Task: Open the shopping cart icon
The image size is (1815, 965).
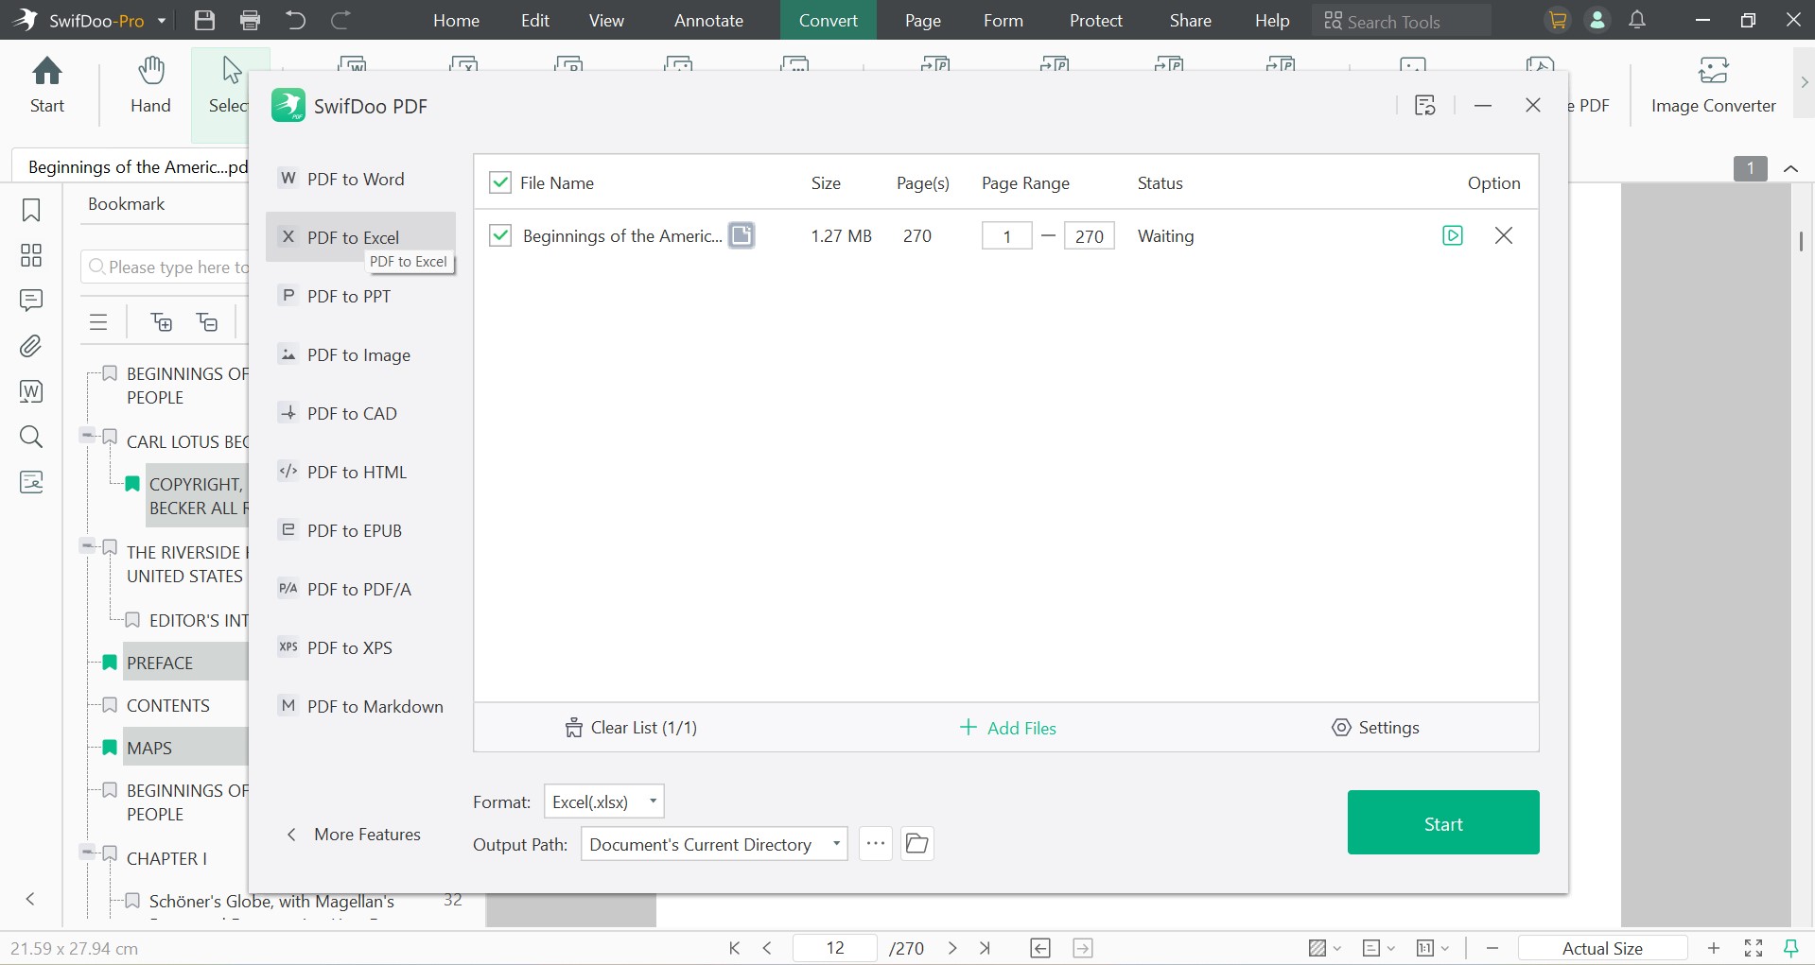Action: pyautogui.click(x=1558, y=20)
